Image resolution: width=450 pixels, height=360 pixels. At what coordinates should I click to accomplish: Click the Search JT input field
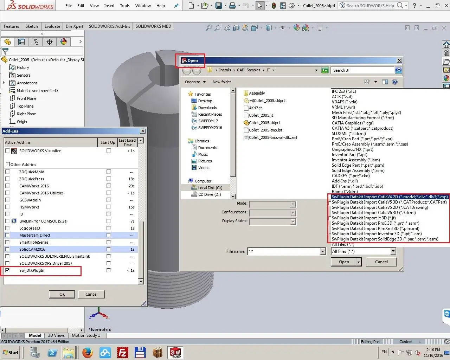coord(362,70)
